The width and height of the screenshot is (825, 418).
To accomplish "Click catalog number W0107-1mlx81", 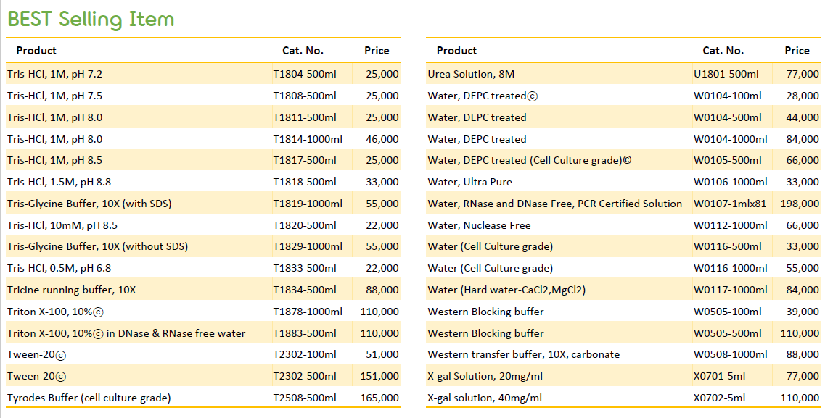I will point(730,204).
